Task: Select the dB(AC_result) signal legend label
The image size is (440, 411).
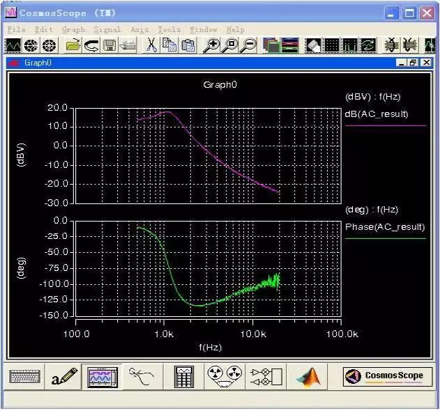Action: [377, 114]
